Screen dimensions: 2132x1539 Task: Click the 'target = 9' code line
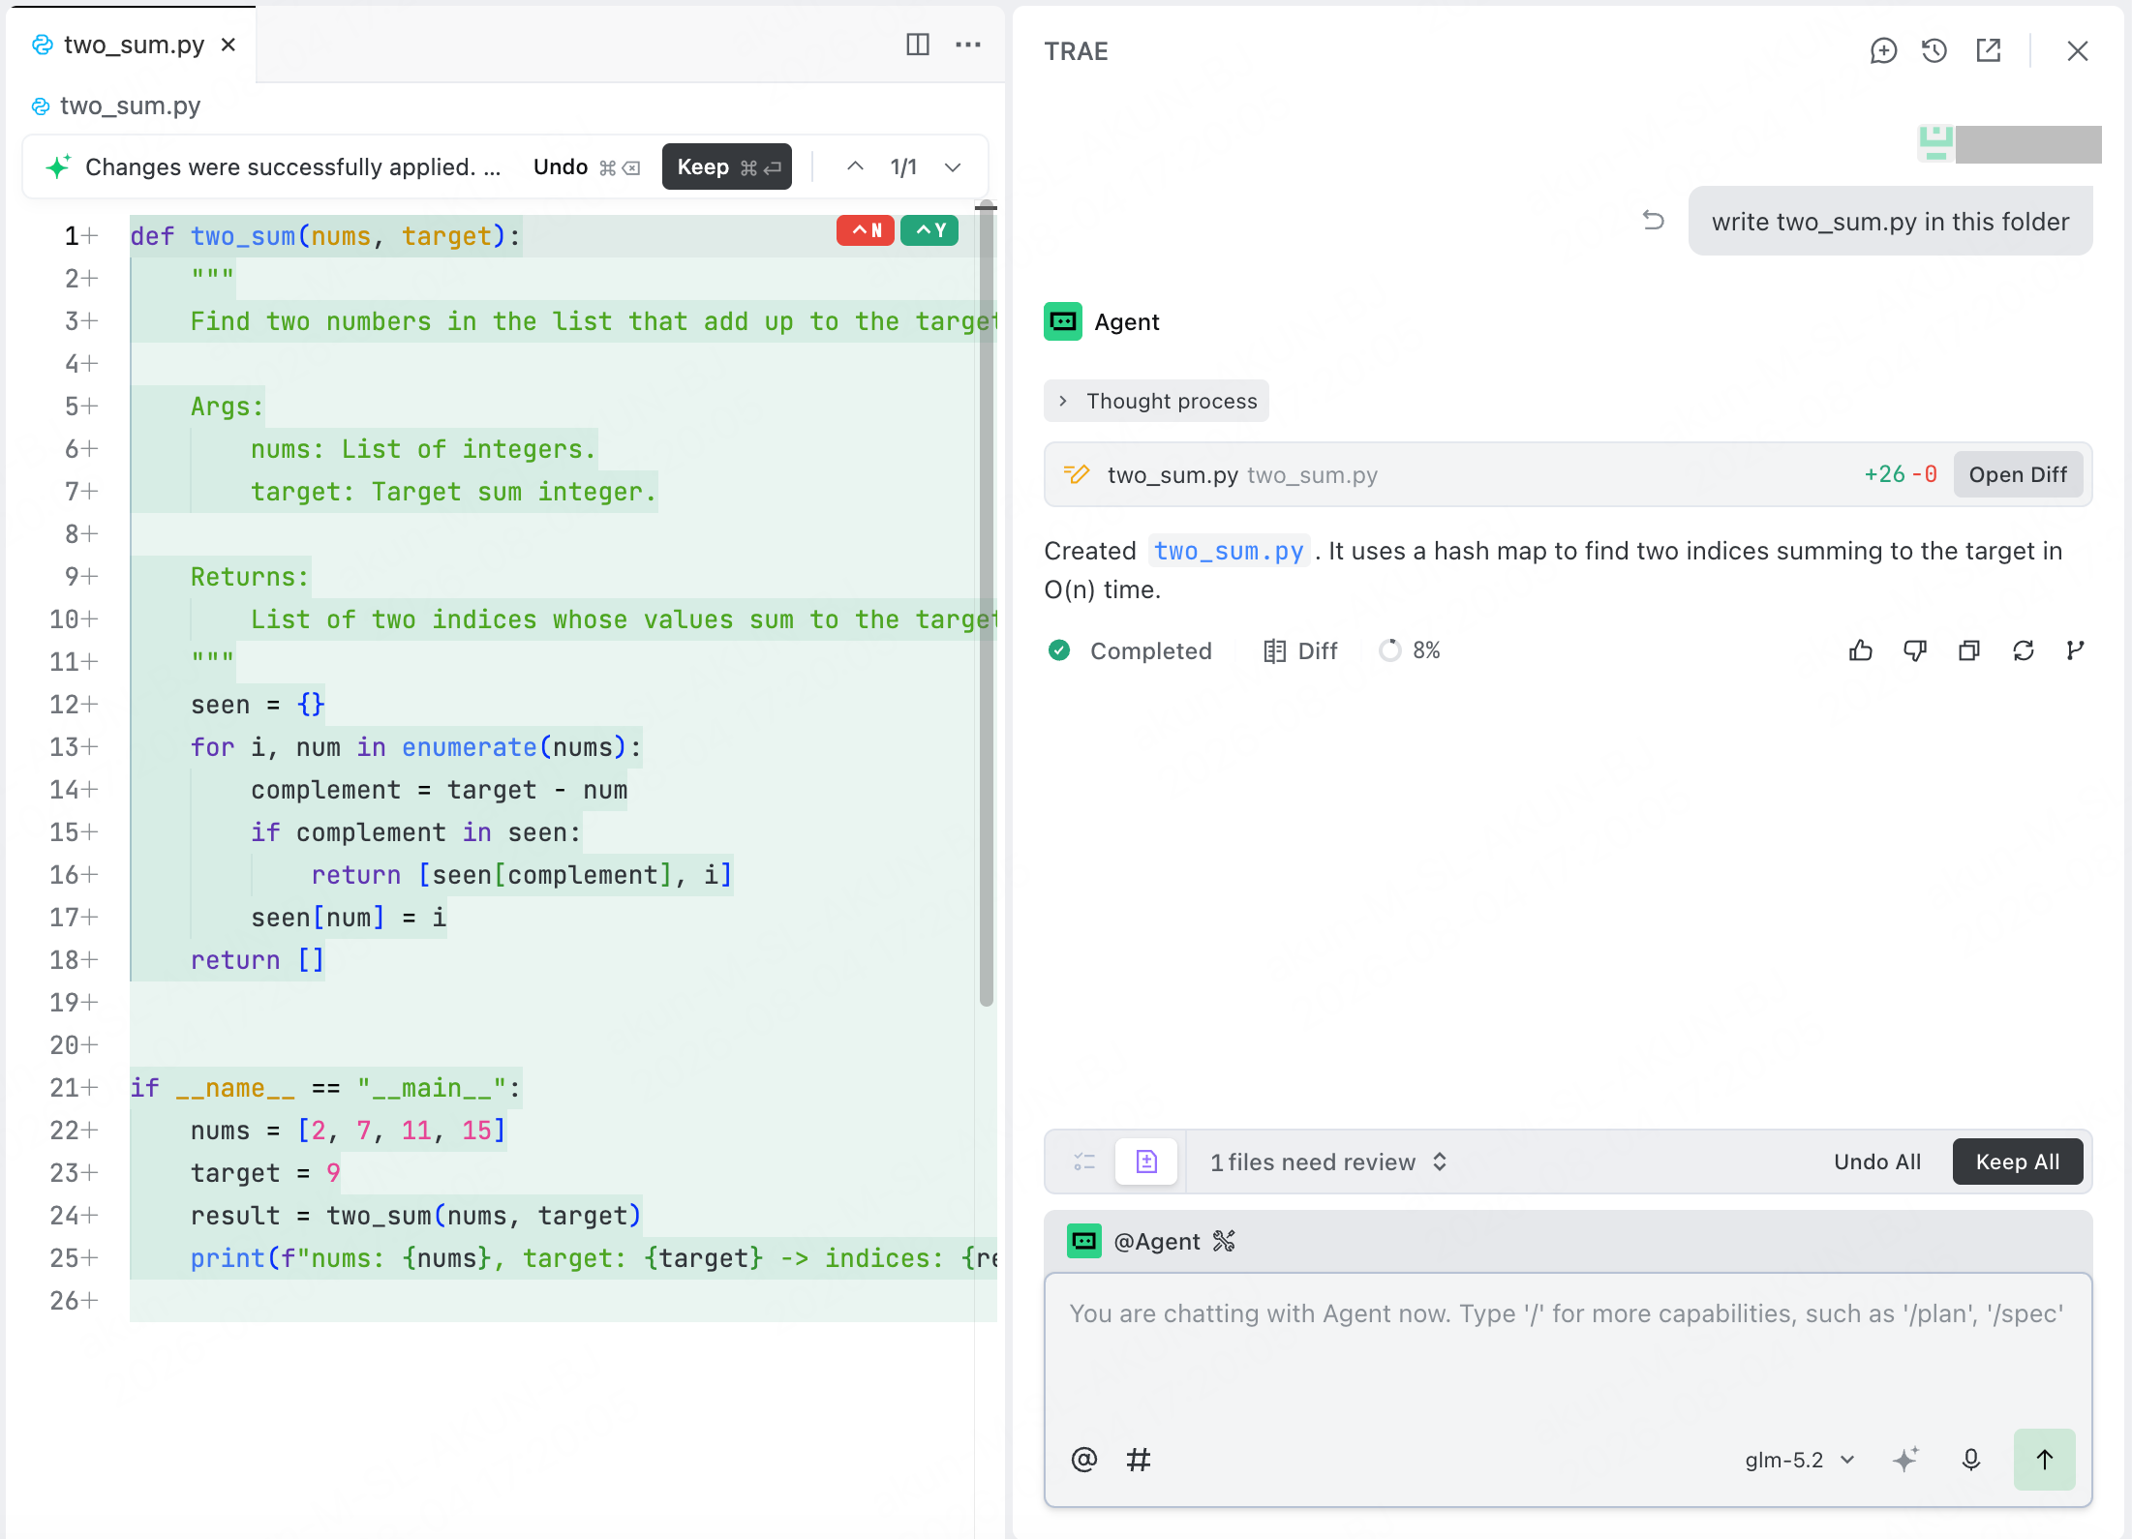pos(265,1173)
